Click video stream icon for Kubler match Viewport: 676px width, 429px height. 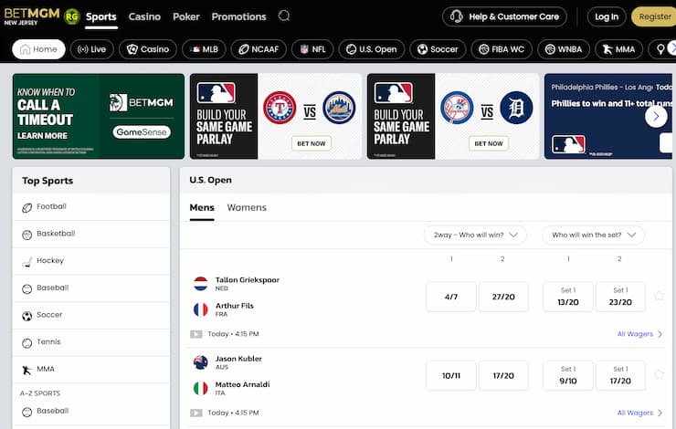(196, 413)
